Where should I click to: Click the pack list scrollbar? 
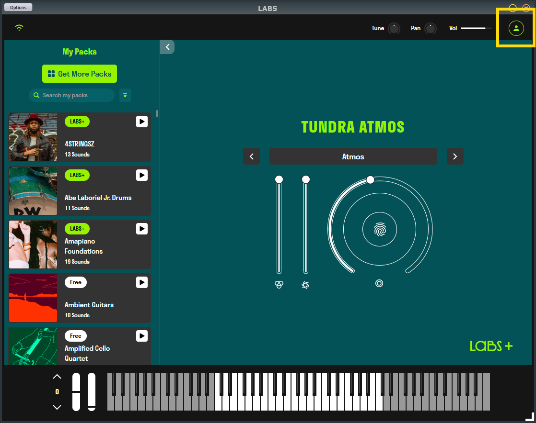[157, 113]
